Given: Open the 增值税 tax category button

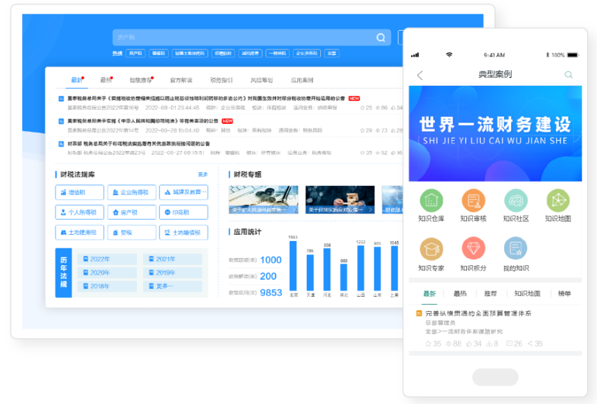Looking at the screenshot, I should pyautogui.click(x=79, y=192).
